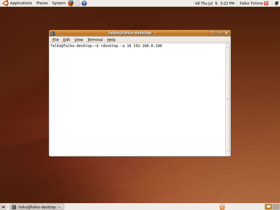Open the Help question-mark launcher
The height and width of the screenshot is (210, 280).
pyautogui.click(x=84, y=3)
